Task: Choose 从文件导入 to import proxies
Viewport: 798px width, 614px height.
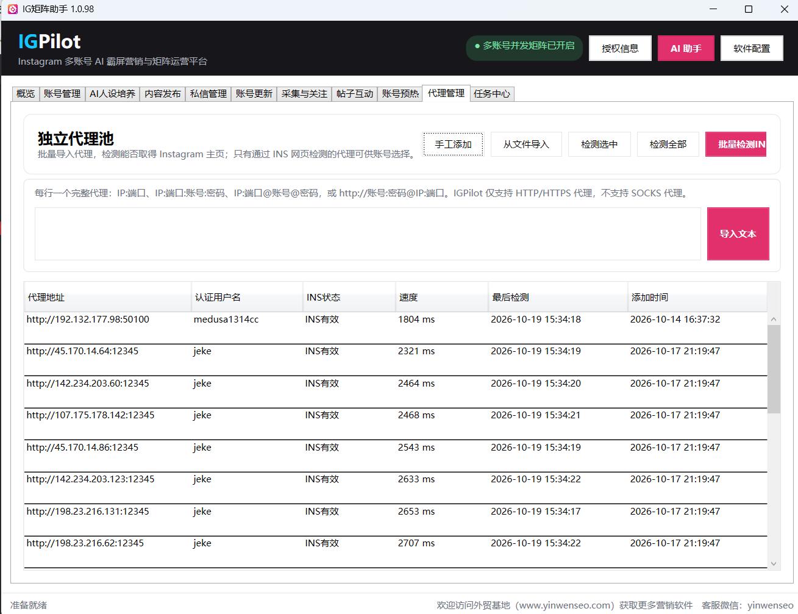Action: pyautogui.click(x=526, y=145)
